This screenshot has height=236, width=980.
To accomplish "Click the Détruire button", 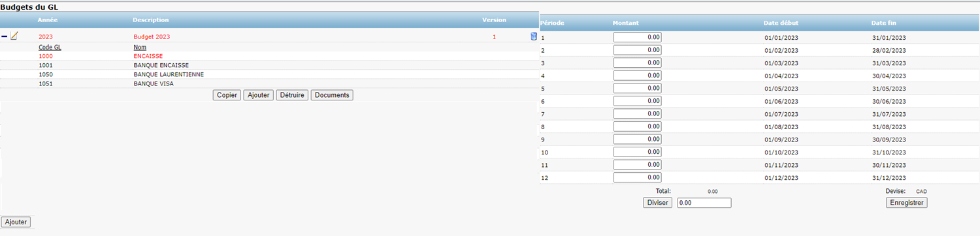I will tap(292, 95).
